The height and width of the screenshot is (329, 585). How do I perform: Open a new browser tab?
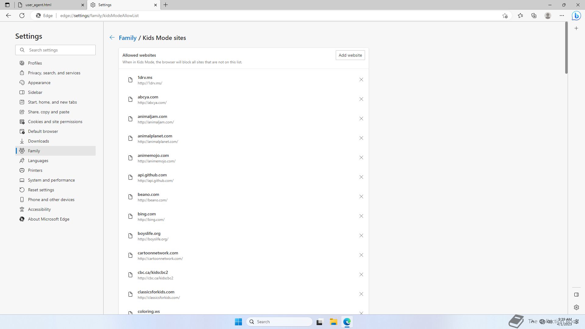coord(166,5)
